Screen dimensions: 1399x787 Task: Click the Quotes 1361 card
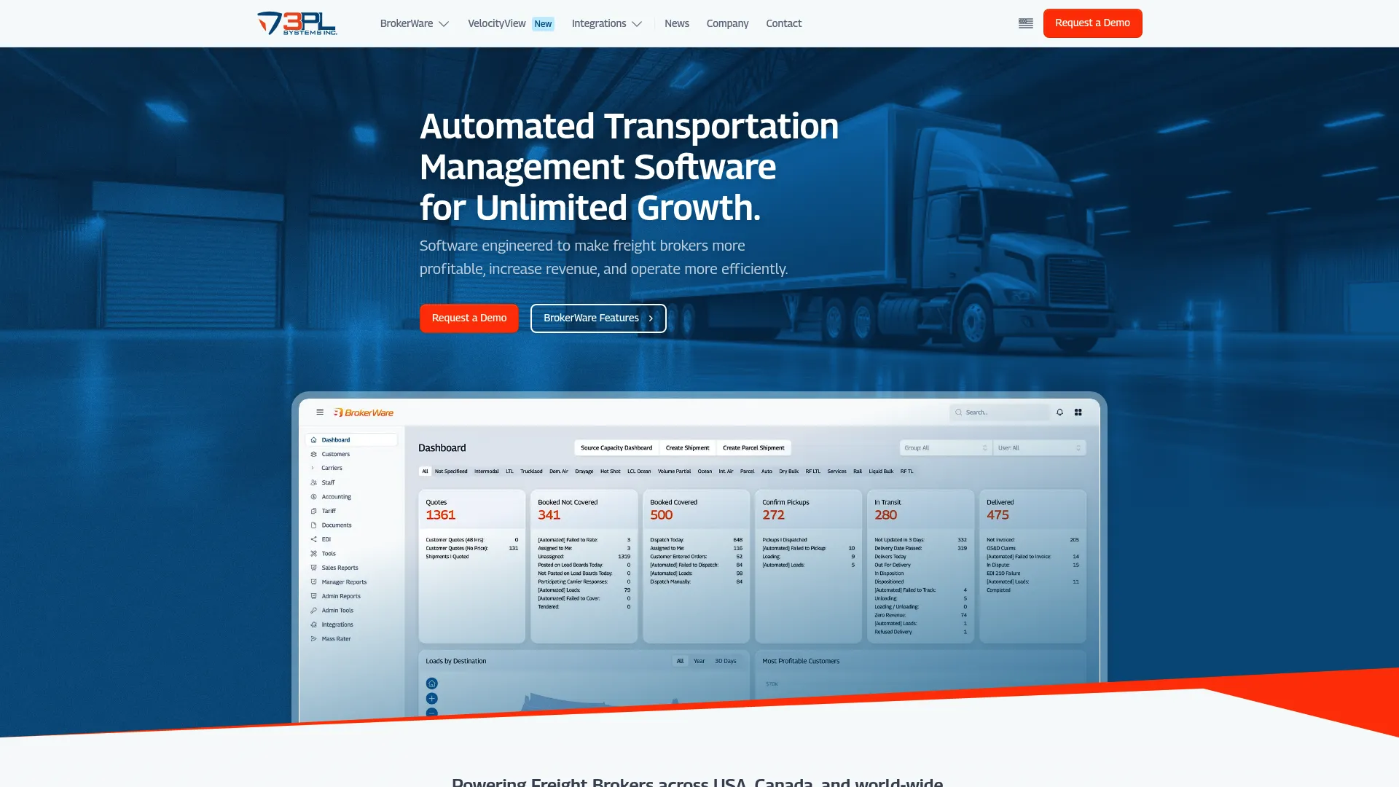(x=471, y=565)
